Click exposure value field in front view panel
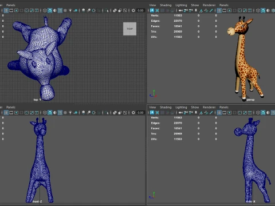Viewport: 275px width, 206px height. (140, 113)
